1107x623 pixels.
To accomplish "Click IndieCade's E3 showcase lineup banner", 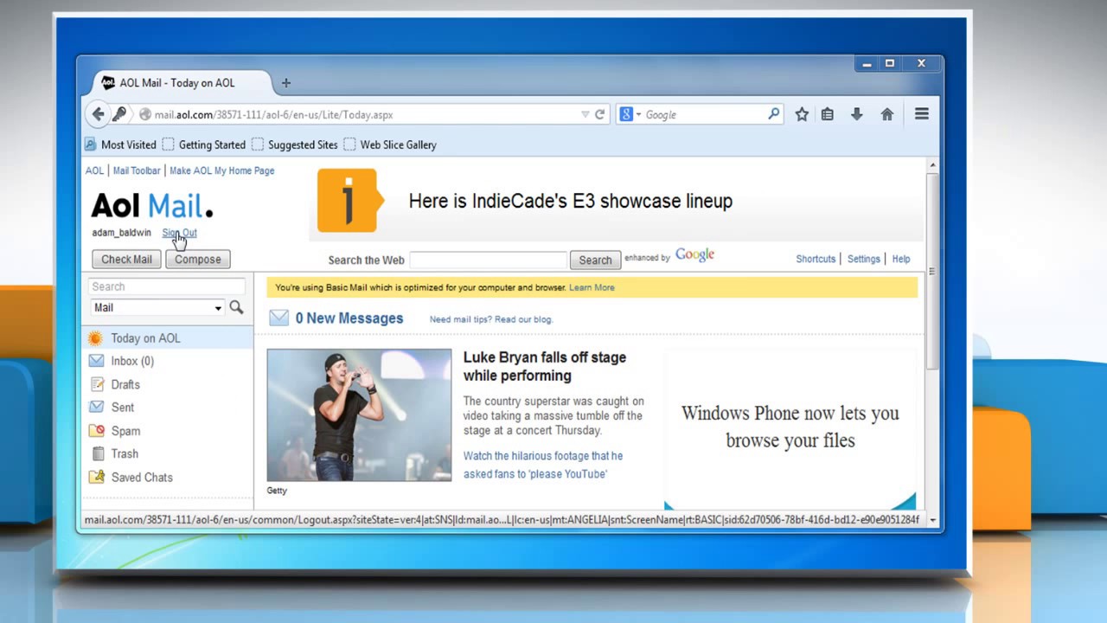I will click(x=570, y=201).
